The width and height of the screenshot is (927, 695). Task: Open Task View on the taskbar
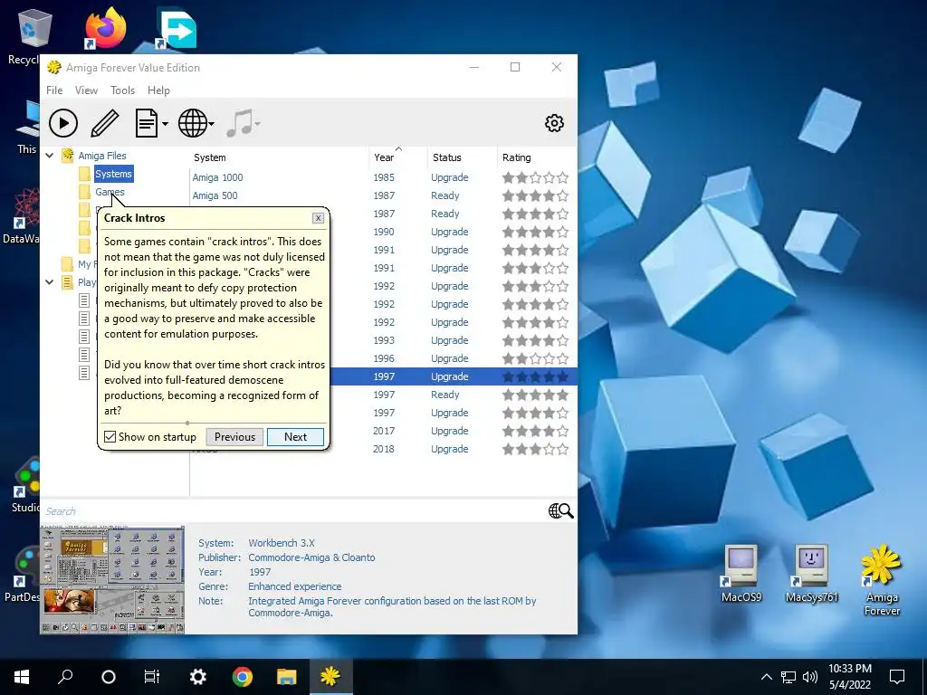(x=152, y=677)
